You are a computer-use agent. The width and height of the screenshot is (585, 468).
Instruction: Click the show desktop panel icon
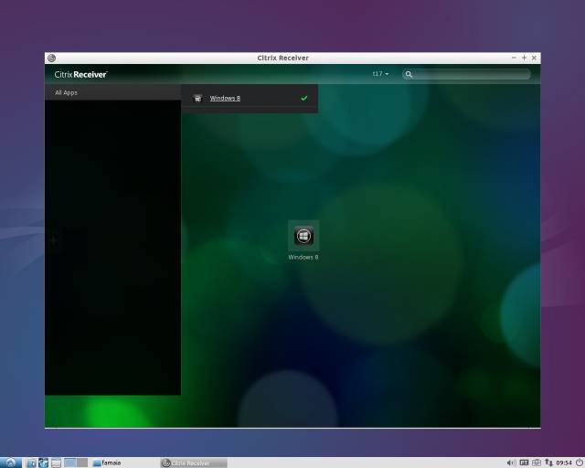click(56, 463)
